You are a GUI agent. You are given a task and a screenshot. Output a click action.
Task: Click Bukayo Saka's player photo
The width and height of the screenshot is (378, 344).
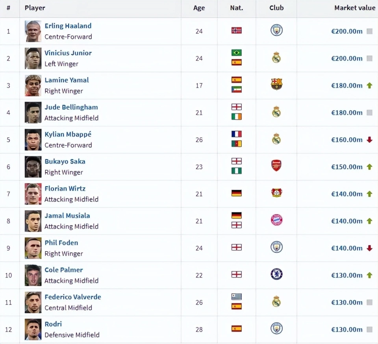pos(33,167)
